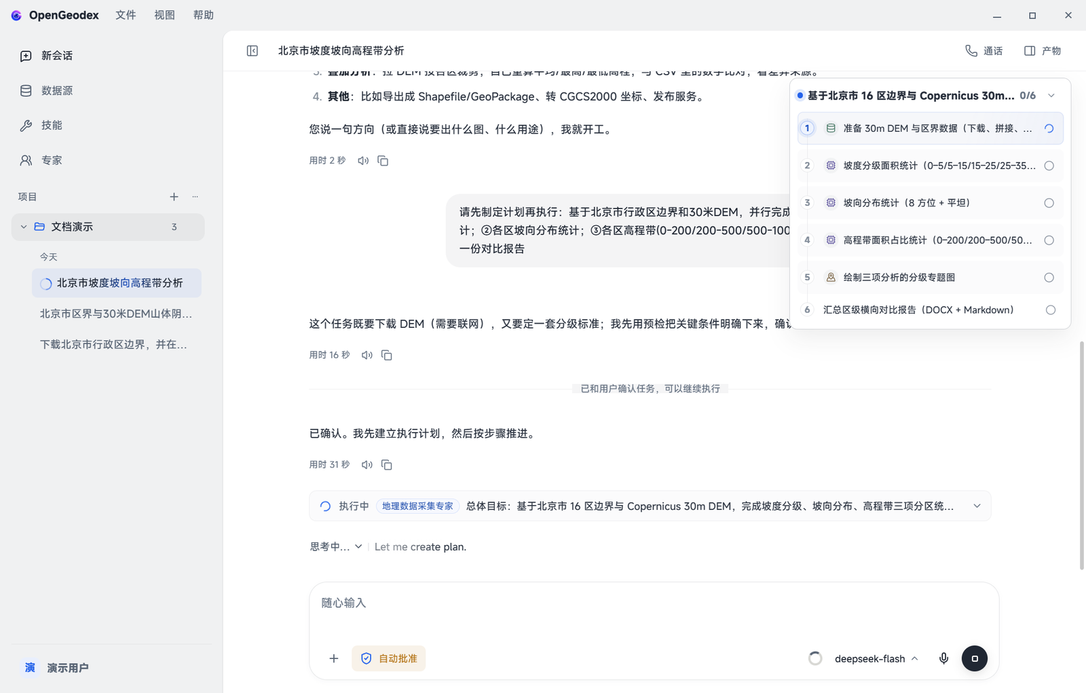Screen dimensions: 1086x693
Task: Open the 帮助 menu
Action: coord(203,15)
